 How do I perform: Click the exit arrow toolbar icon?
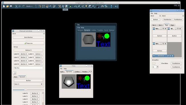(x=116, y=6)
